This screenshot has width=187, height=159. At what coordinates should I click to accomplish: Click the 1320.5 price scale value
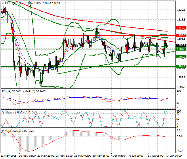(x=181, y=10)
